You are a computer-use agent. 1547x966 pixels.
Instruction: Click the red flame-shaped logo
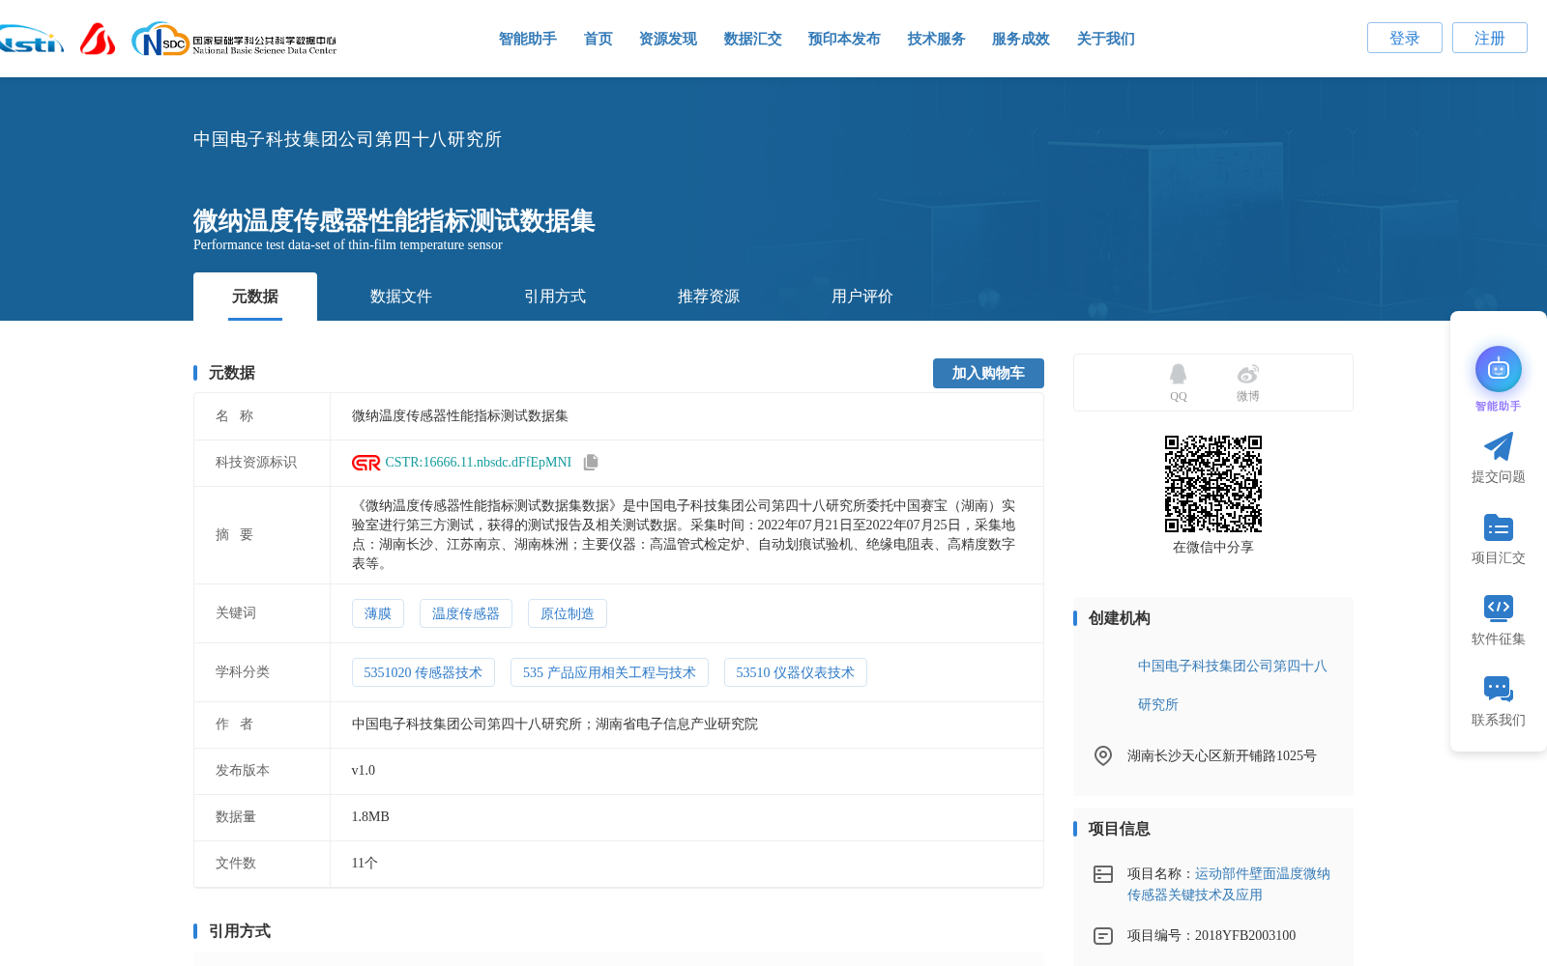point(98,39)
